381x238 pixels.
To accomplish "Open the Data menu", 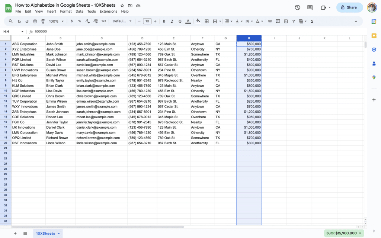I will (79, 11).
